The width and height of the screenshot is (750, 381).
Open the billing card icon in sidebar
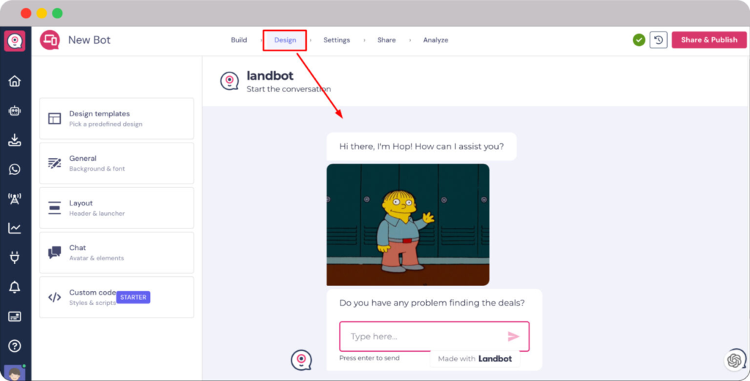coord(15,317)
